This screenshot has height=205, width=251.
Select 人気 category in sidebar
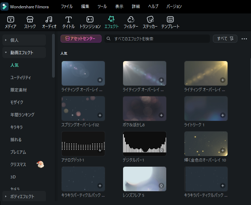(14, 65)
